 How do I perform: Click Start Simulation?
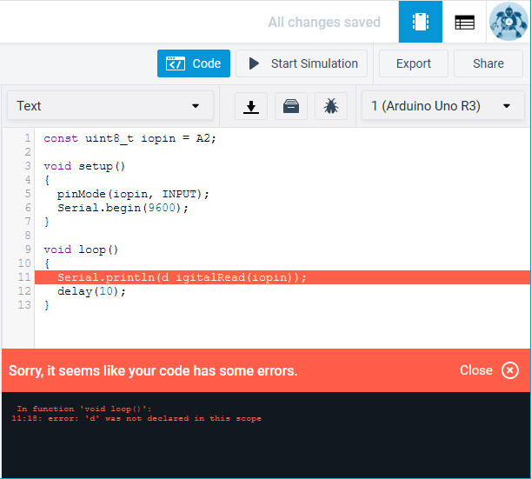(302, 63)
